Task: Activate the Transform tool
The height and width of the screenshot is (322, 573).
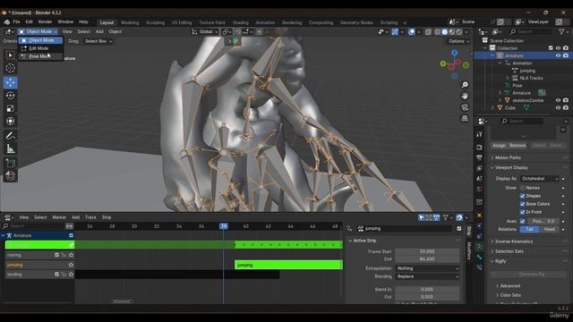Action: point(10,122)
